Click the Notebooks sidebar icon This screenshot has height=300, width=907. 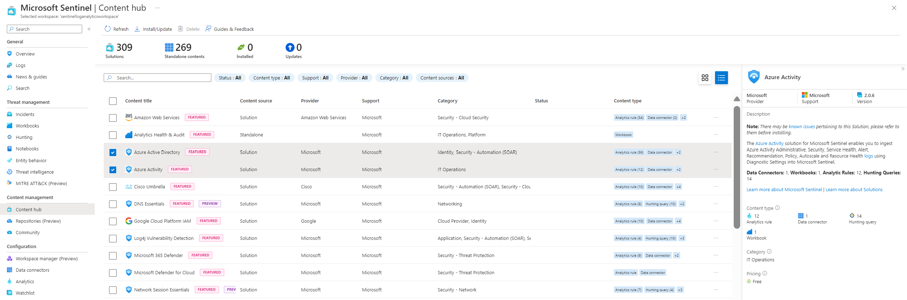point(10,149)
